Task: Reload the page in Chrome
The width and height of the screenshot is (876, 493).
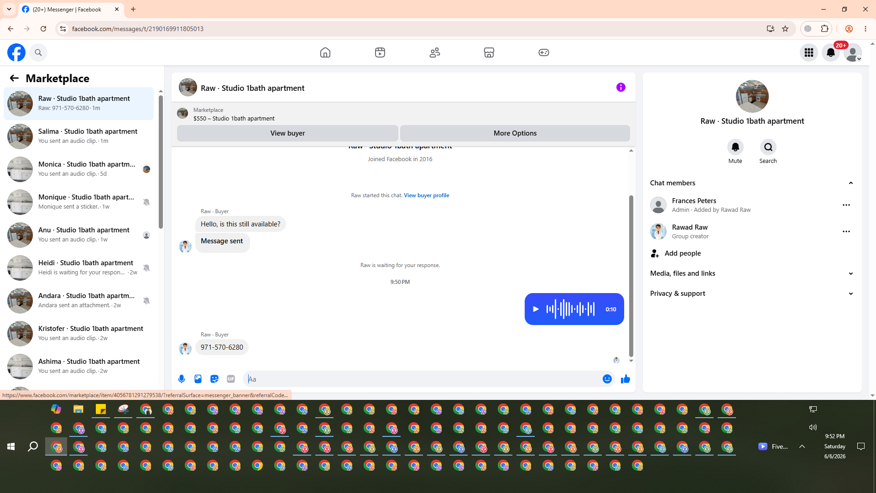Action: pos(43,29)
